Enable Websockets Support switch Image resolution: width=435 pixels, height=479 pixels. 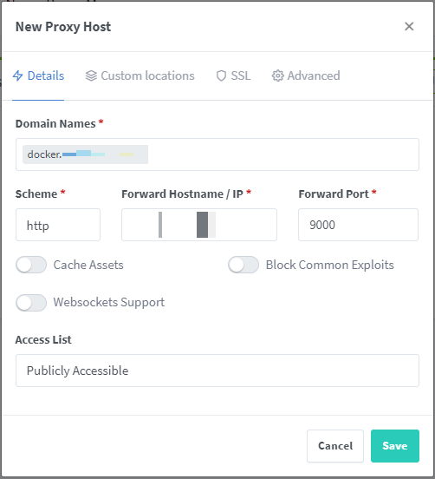(31, 303)
